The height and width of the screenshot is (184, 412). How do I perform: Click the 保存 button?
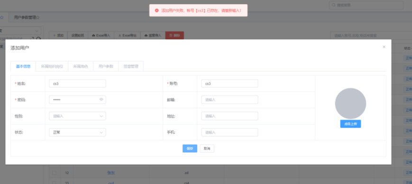click(x=190, y=149)
